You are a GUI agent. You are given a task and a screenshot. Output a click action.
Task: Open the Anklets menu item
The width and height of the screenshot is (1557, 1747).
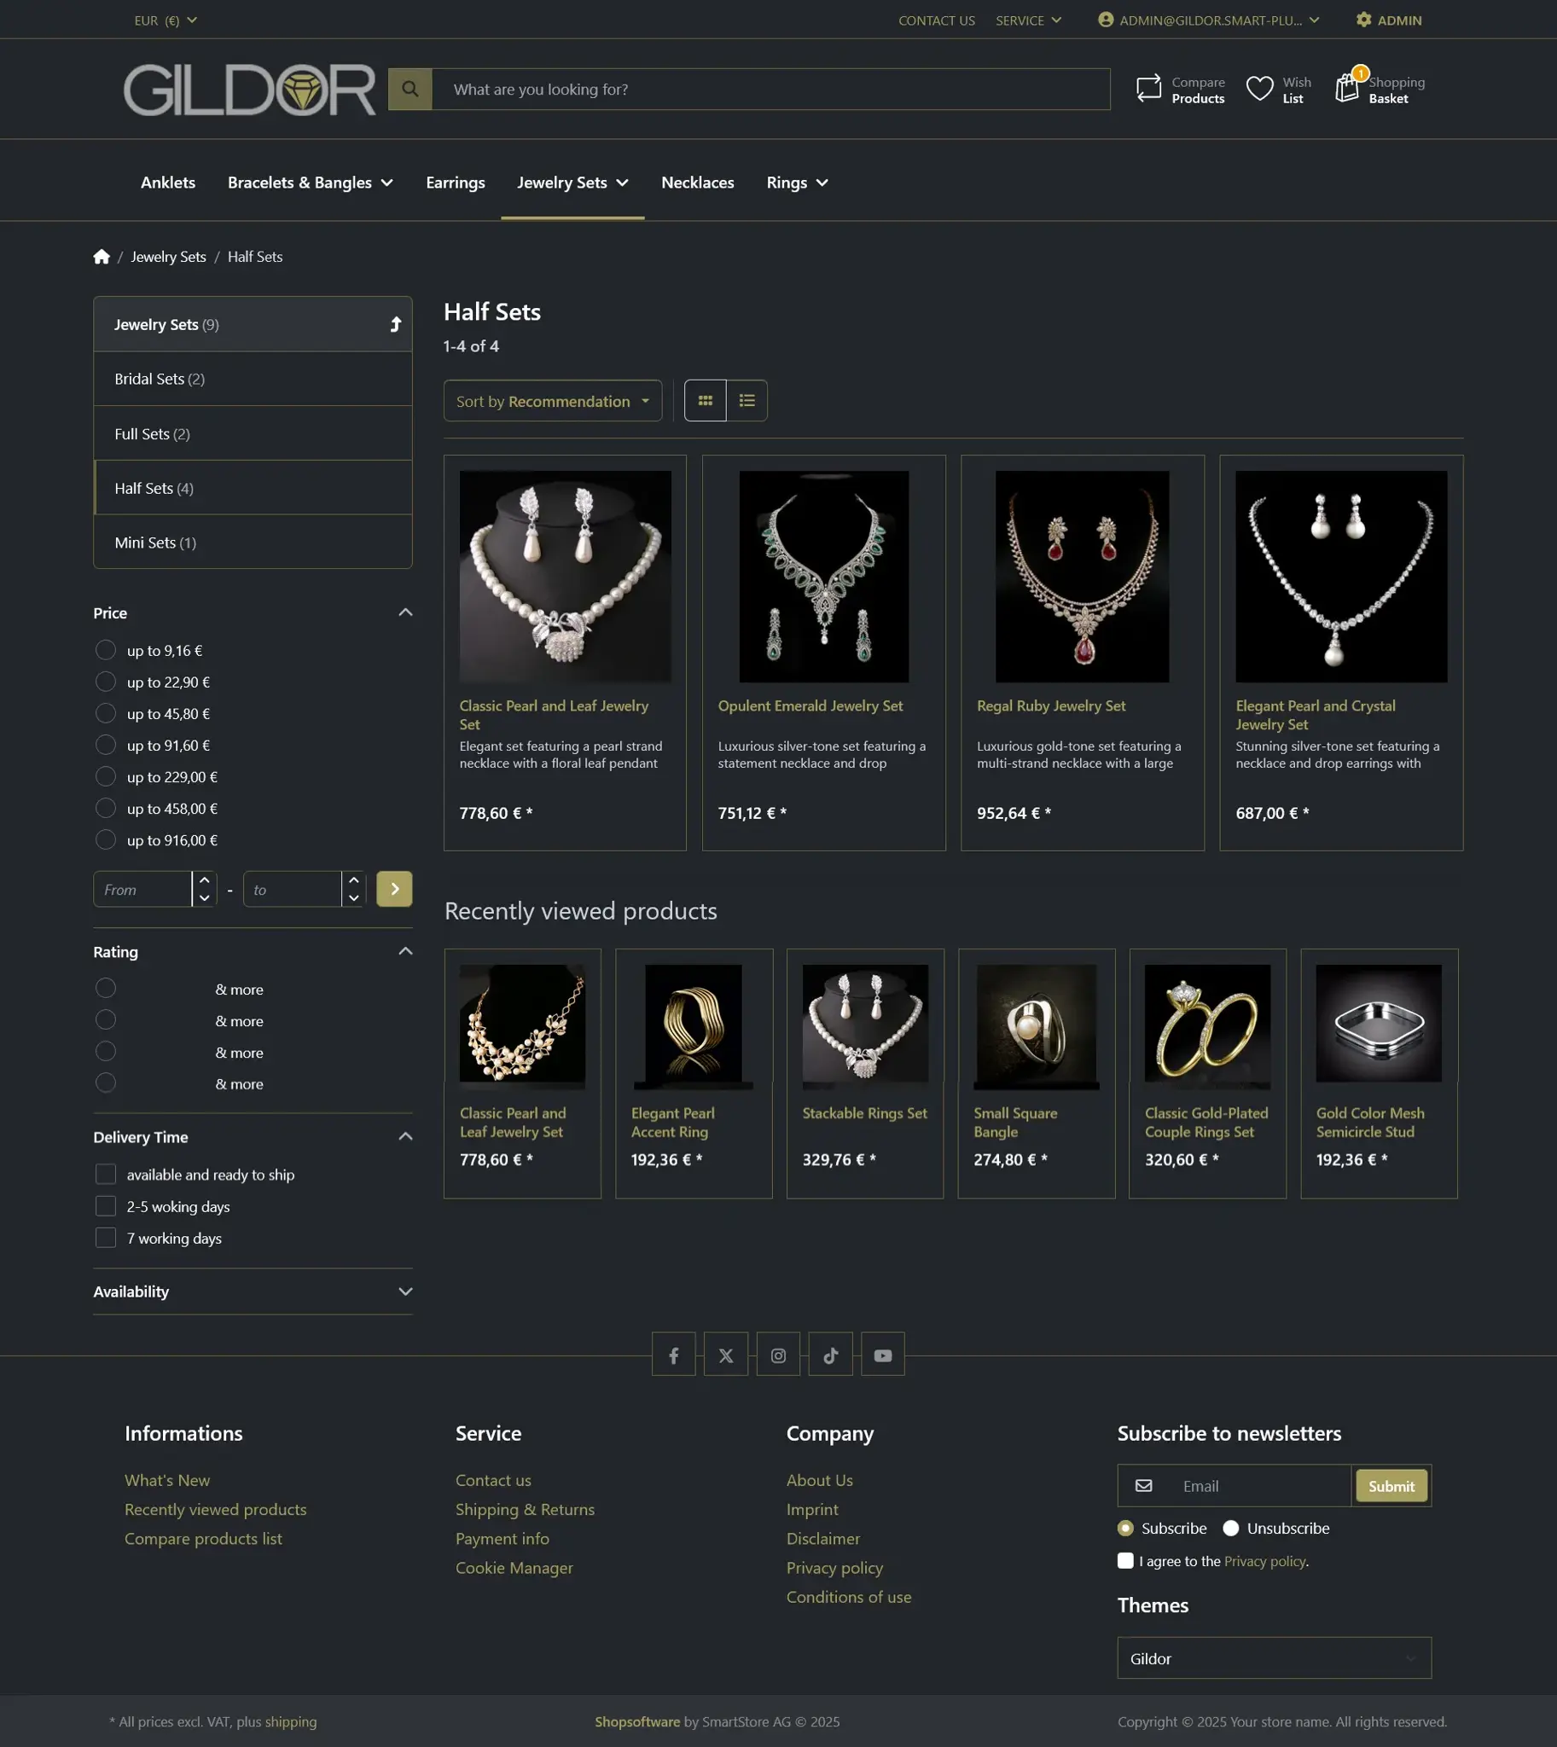click(168, 183)
